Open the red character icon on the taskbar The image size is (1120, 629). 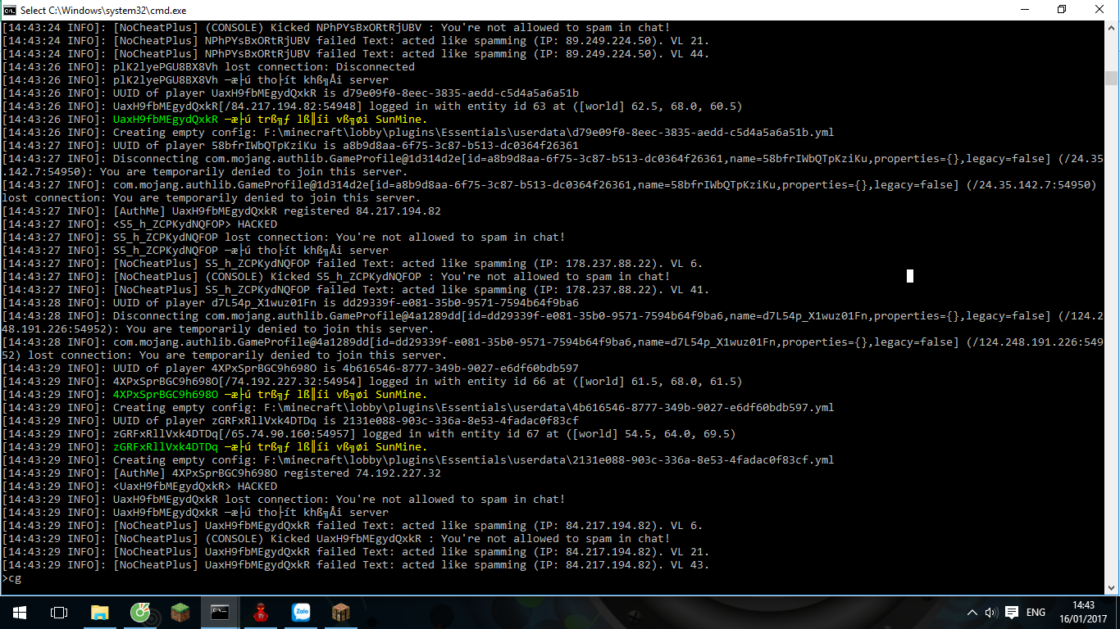pyautogui.click(x=261, y=612)
